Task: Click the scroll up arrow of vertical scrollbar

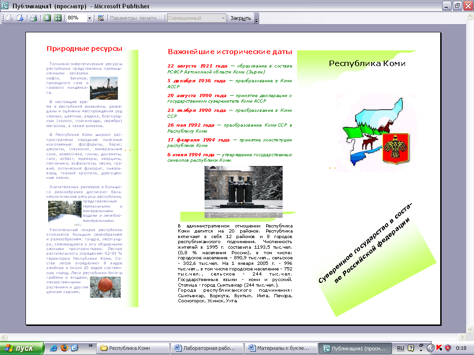Action: [470, 16]
